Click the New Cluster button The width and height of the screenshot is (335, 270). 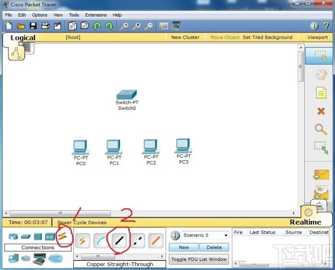[185, 37]
